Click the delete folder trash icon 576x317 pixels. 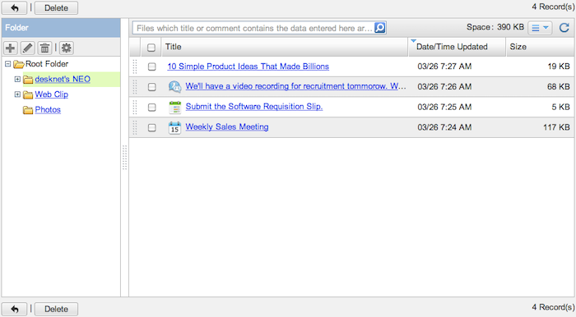[44, 48]
